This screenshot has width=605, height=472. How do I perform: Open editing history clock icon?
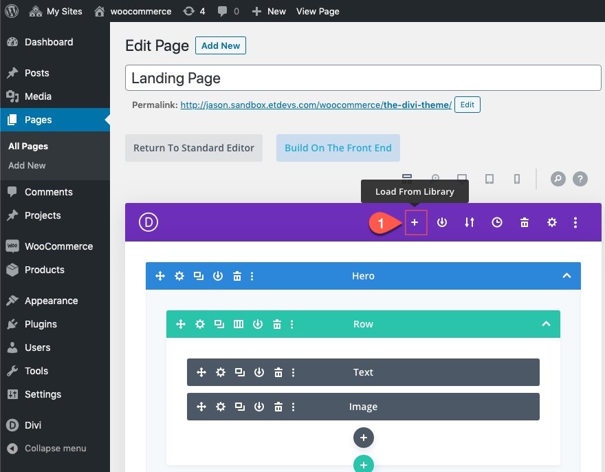(497, 222)
